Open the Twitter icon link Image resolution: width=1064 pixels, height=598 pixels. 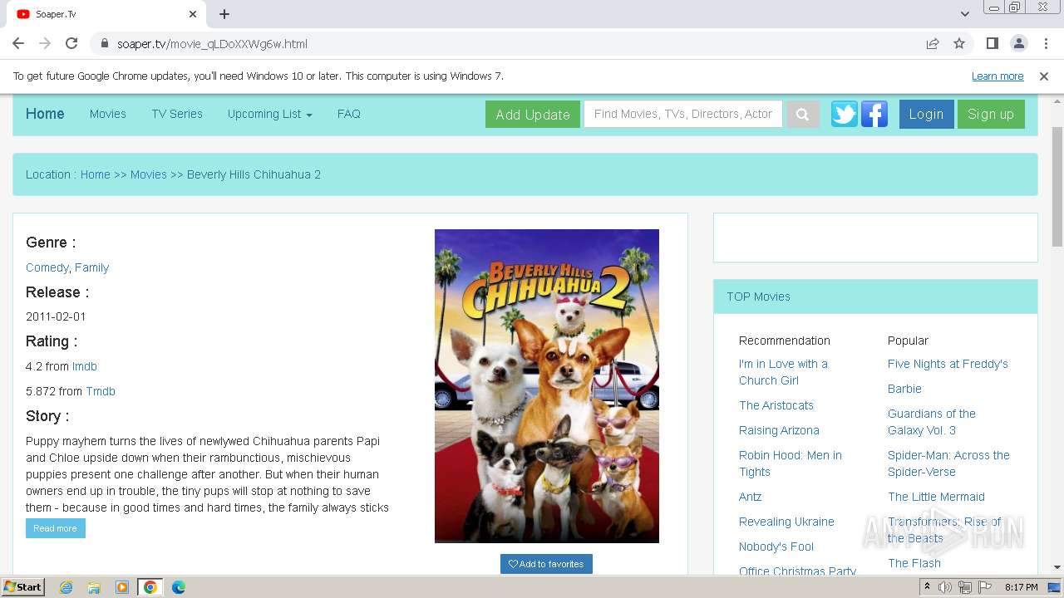[x=845, y=114]
